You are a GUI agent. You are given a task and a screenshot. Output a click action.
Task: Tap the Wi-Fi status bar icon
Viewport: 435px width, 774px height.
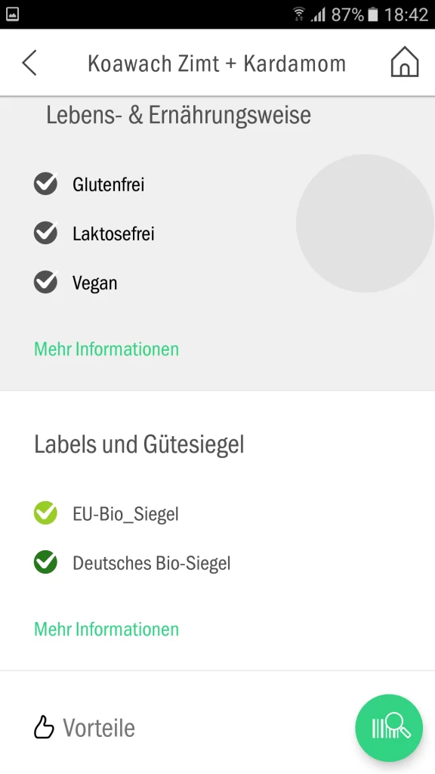(x=298, y=14)
